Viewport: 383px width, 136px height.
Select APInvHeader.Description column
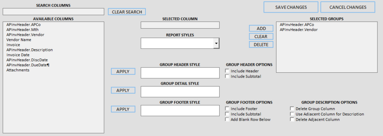(x=30, y=50)
